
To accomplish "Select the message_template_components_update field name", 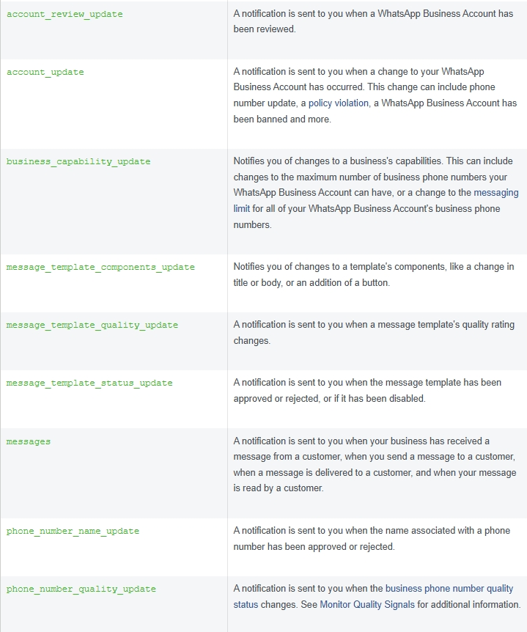I will (100, 267).
